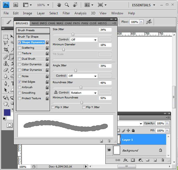Viewport: 178px width, 170px height.
Task: Select the Pen tool
Action: pos(6,83)
